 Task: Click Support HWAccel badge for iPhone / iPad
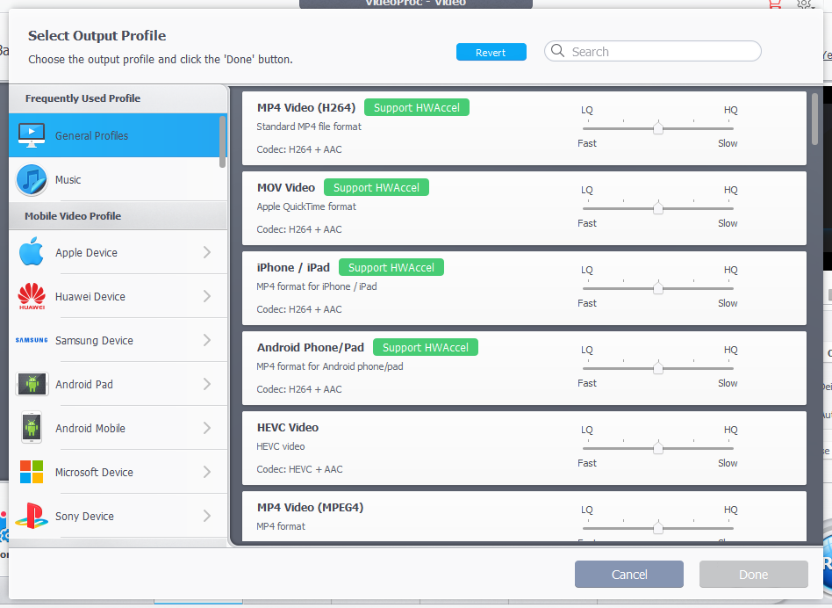pyautogui.click(x=391, y=268)
